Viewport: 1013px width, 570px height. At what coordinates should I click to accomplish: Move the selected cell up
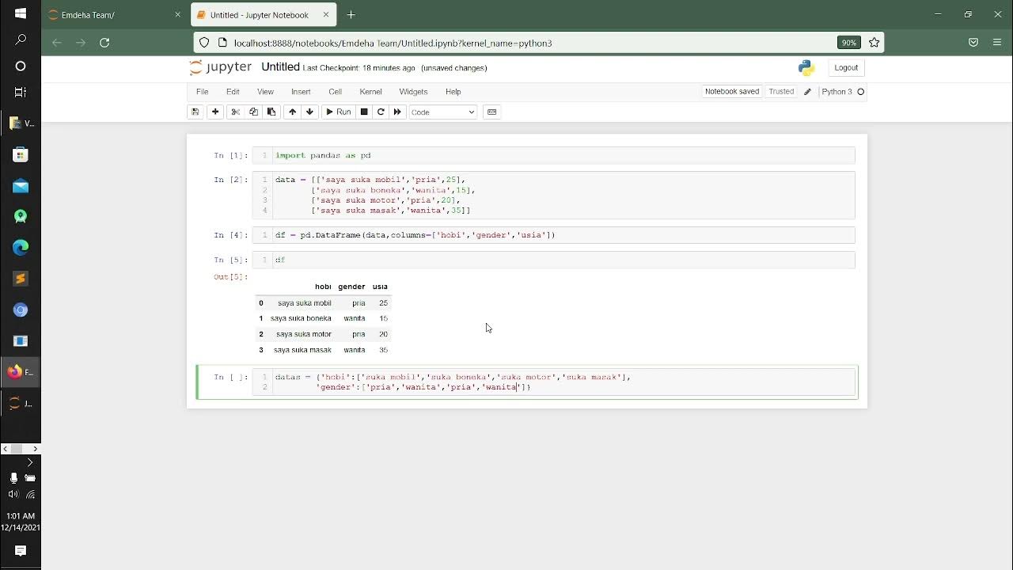coord(292,112)
